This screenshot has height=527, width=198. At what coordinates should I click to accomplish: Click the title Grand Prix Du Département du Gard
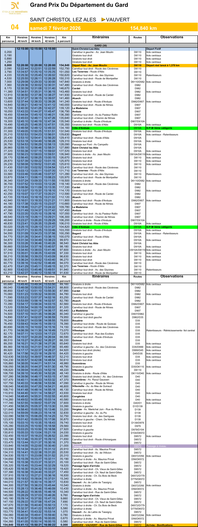(x=79, y=5)
